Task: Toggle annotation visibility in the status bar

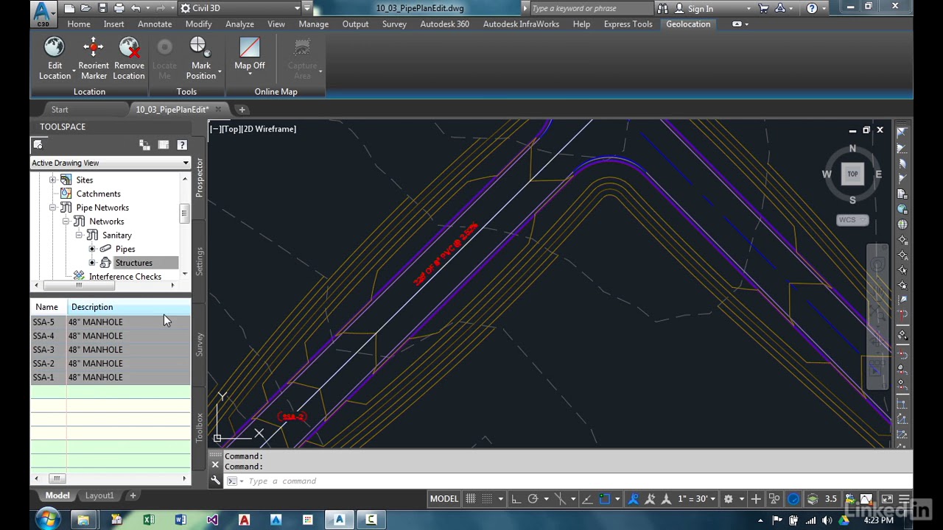Action: point(634,499)
